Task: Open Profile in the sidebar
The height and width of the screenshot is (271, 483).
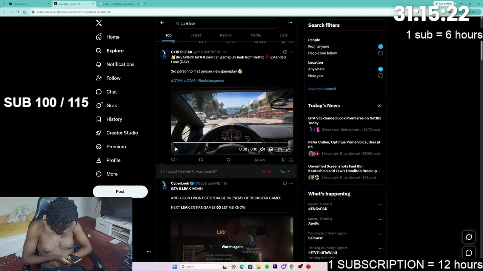Action: click(x=108, y=160)
